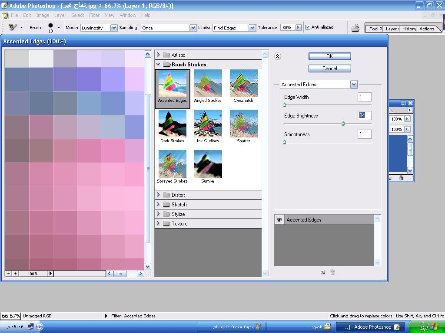Open the Filter menu

[x=94, y=15]
